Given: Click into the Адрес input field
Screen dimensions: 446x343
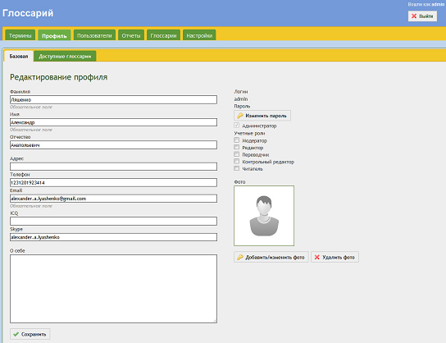Looking at the screenshot, I should click(113, 167).
